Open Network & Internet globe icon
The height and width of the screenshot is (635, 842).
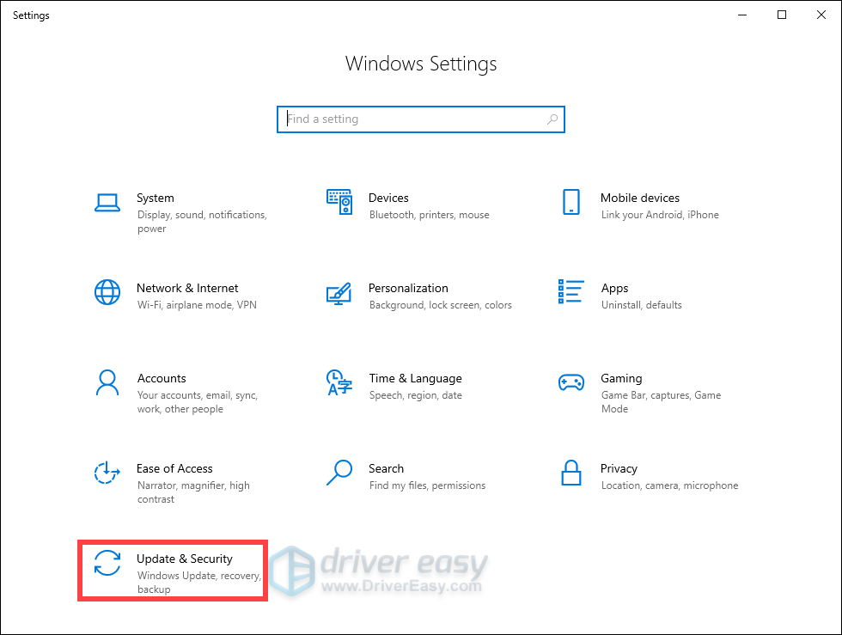(x=107, y=292)
